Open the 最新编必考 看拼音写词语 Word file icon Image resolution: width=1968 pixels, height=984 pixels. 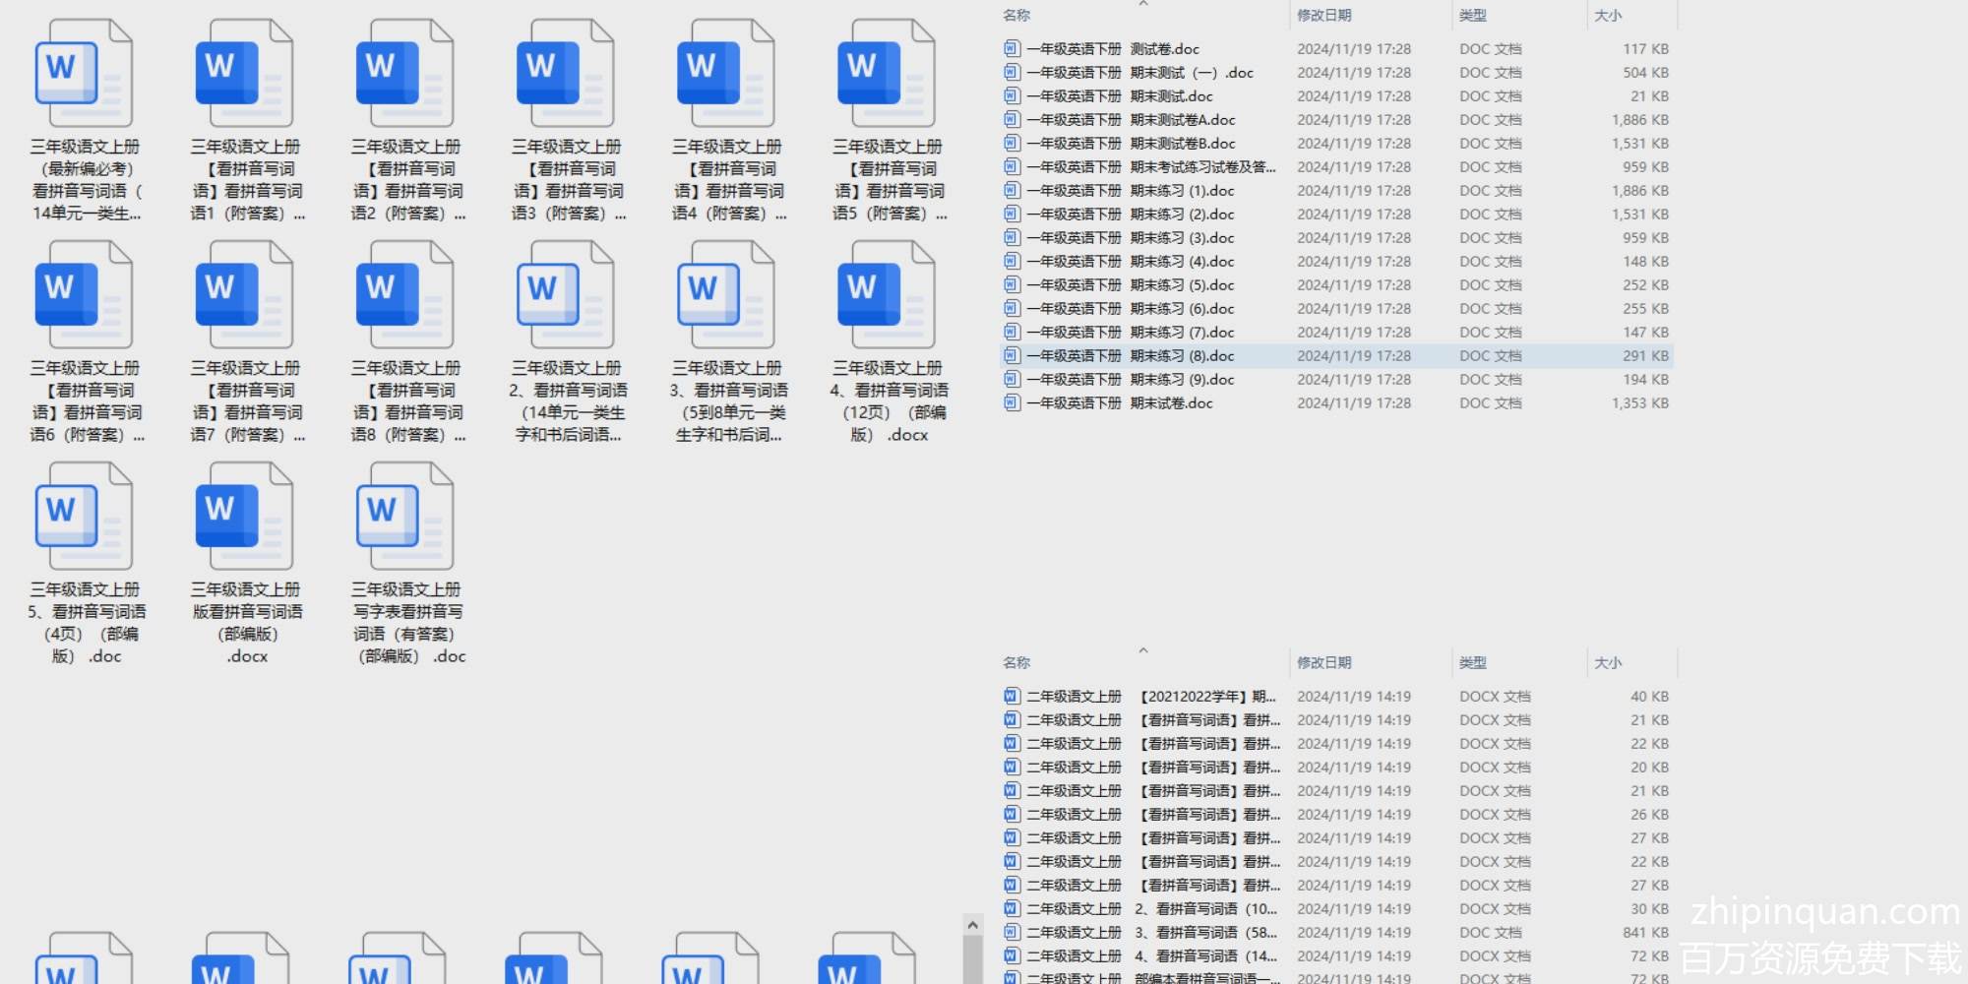point(84,74)
